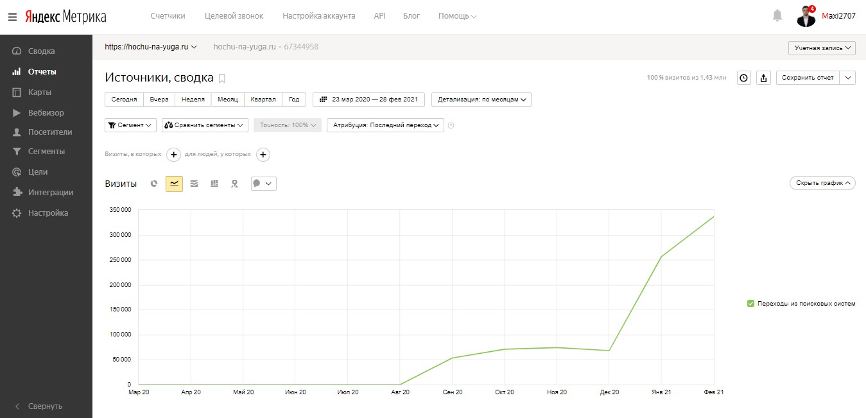
Task: Add a visits condition with plus button
Action: click(173, 155)
